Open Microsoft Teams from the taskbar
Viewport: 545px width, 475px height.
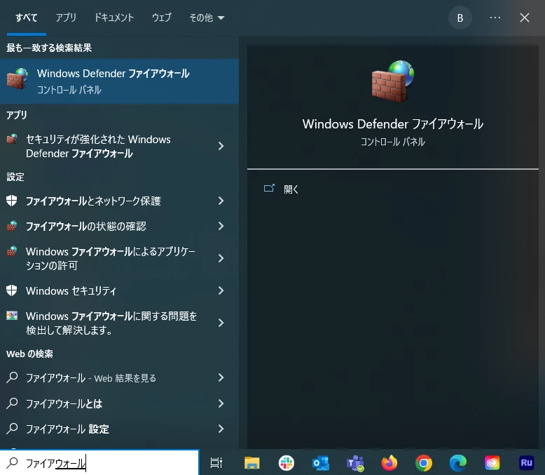point(355,464)
